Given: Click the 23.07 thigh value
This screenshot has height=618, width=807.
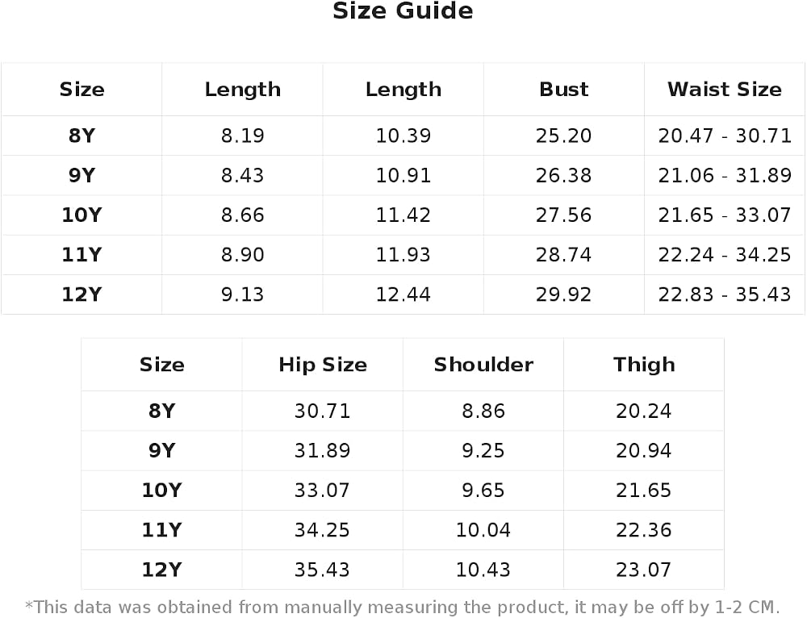Looking at the screenshot, I should click(x=643, y=569).
